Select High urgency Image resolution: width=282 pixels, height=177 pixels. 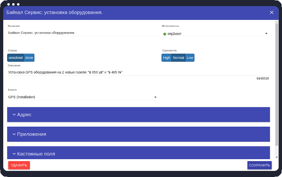[167, 58]
